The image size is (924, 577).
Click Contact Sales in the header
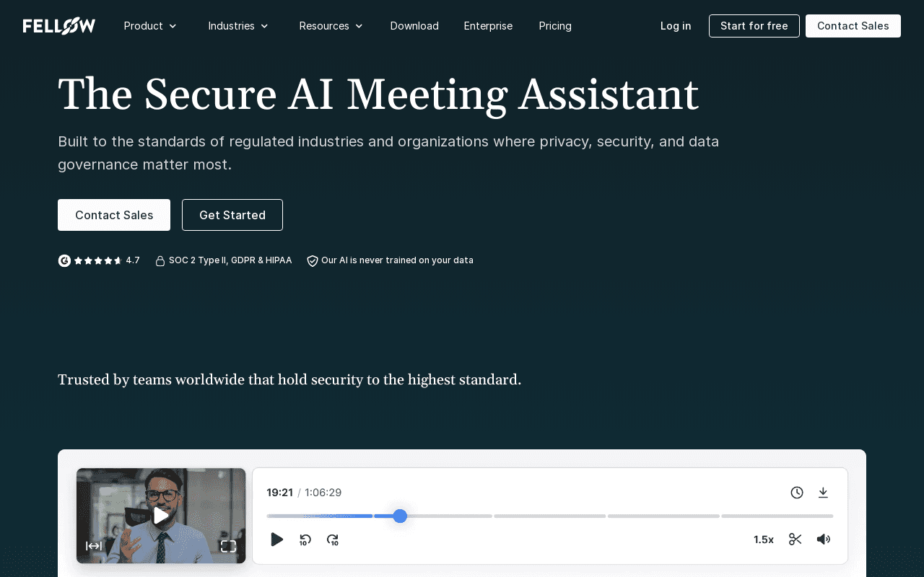tap(853, 26)
